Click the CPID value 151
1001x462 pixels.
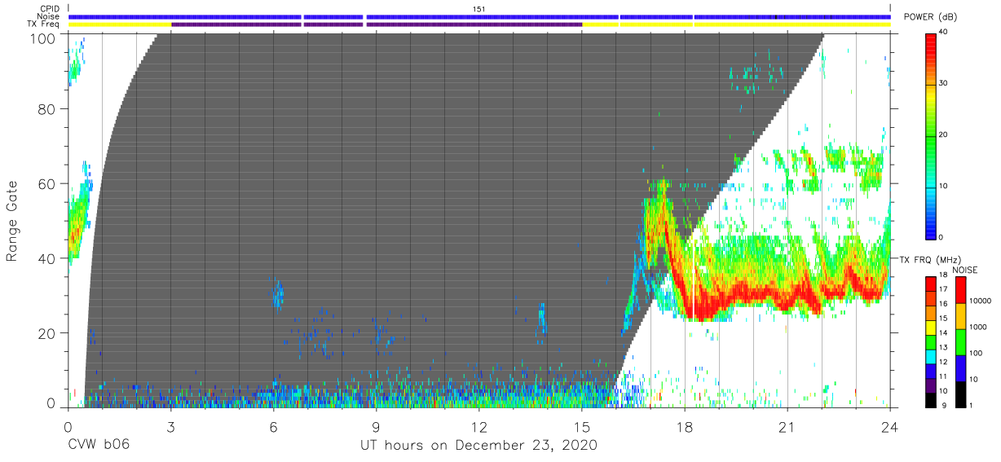(478, 8)
